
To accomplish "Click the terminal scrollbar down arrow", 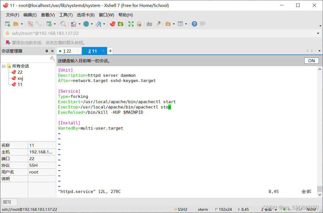I will click(320, 194).
